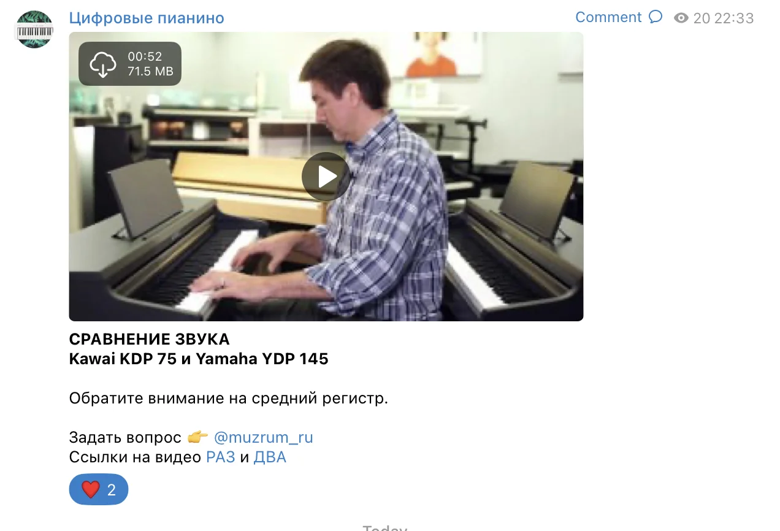Open the Цифровые пианино channel name
The height and width of the screenshot is (531, 780).
(x=147, y=18)
